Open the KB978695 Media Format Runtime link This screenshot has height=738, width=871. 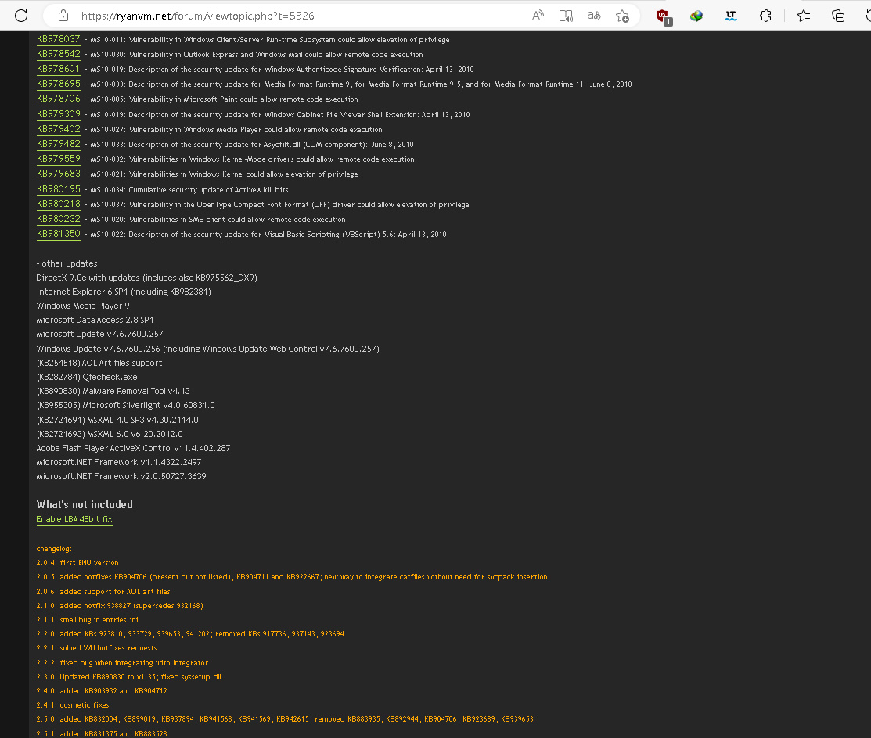pyautogui.click(x=59, y=84)
